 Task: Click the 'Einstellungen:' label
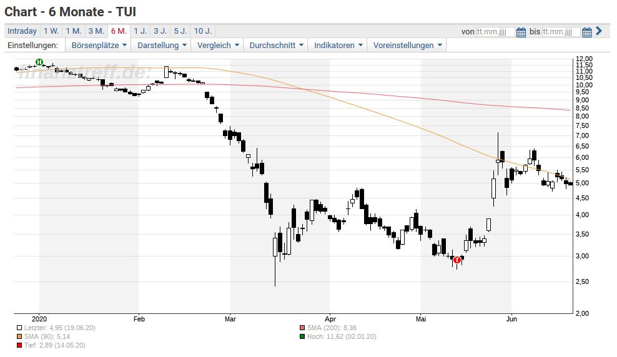pos(32,45)
